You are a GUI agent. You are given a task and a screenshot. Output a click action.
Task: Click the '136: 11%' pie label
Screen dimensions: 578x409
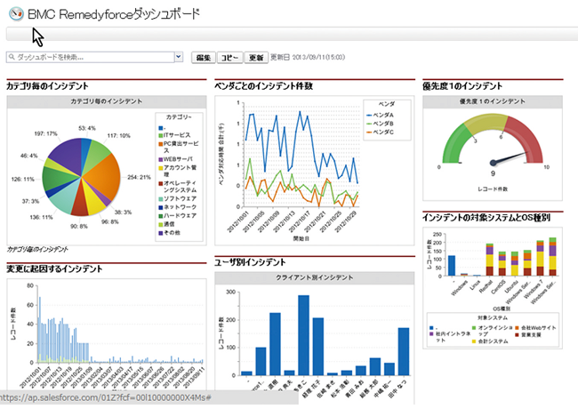41,218
